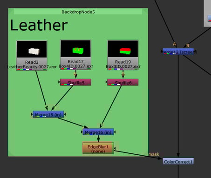Click the Read17 green box thumbnail
The image size is (211, 178).
(x=75, y=49)
